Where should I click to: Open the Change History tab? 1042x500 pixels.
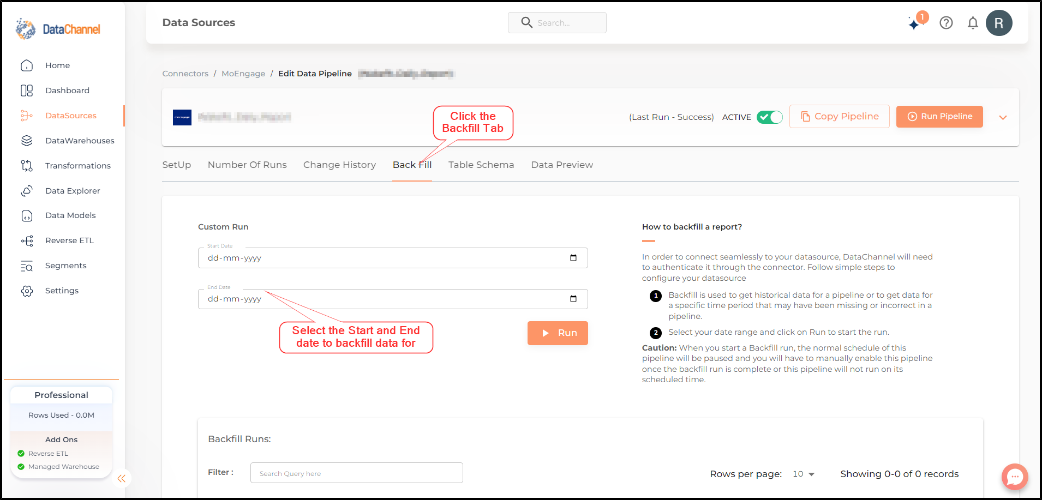(339, 165)
